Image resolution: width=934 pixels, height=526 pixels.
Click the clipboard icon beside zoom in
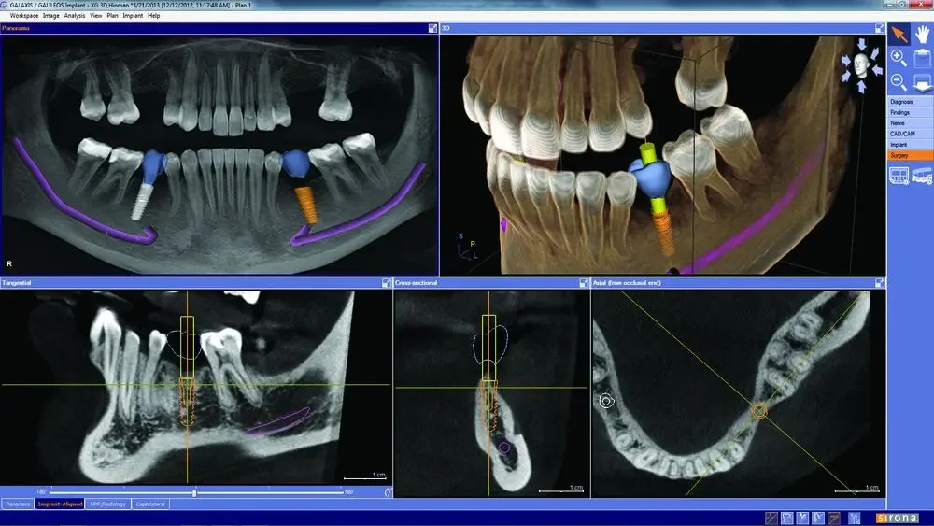[x=922, y=58]
